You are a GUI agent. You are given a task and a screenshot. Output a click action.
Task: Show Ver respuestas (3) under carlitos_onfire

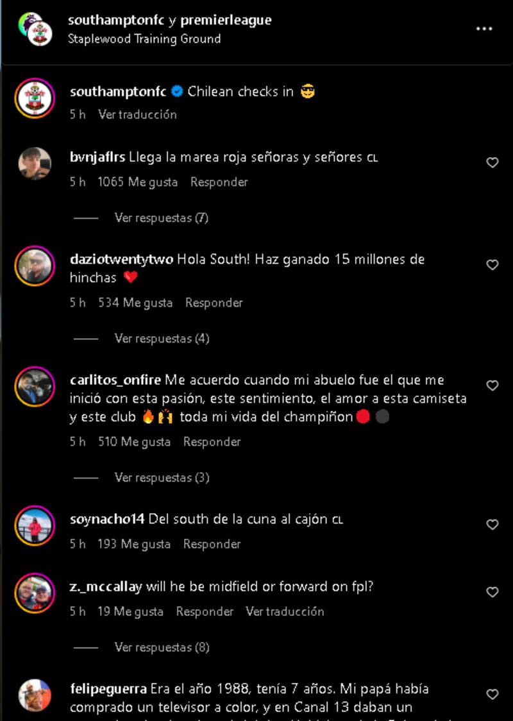(x=162, y=477)
